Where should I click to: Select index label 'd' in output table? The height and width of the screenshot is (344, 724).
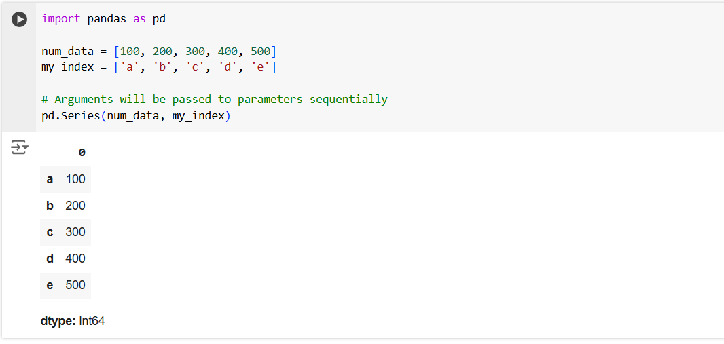click(x=50, y=259)
